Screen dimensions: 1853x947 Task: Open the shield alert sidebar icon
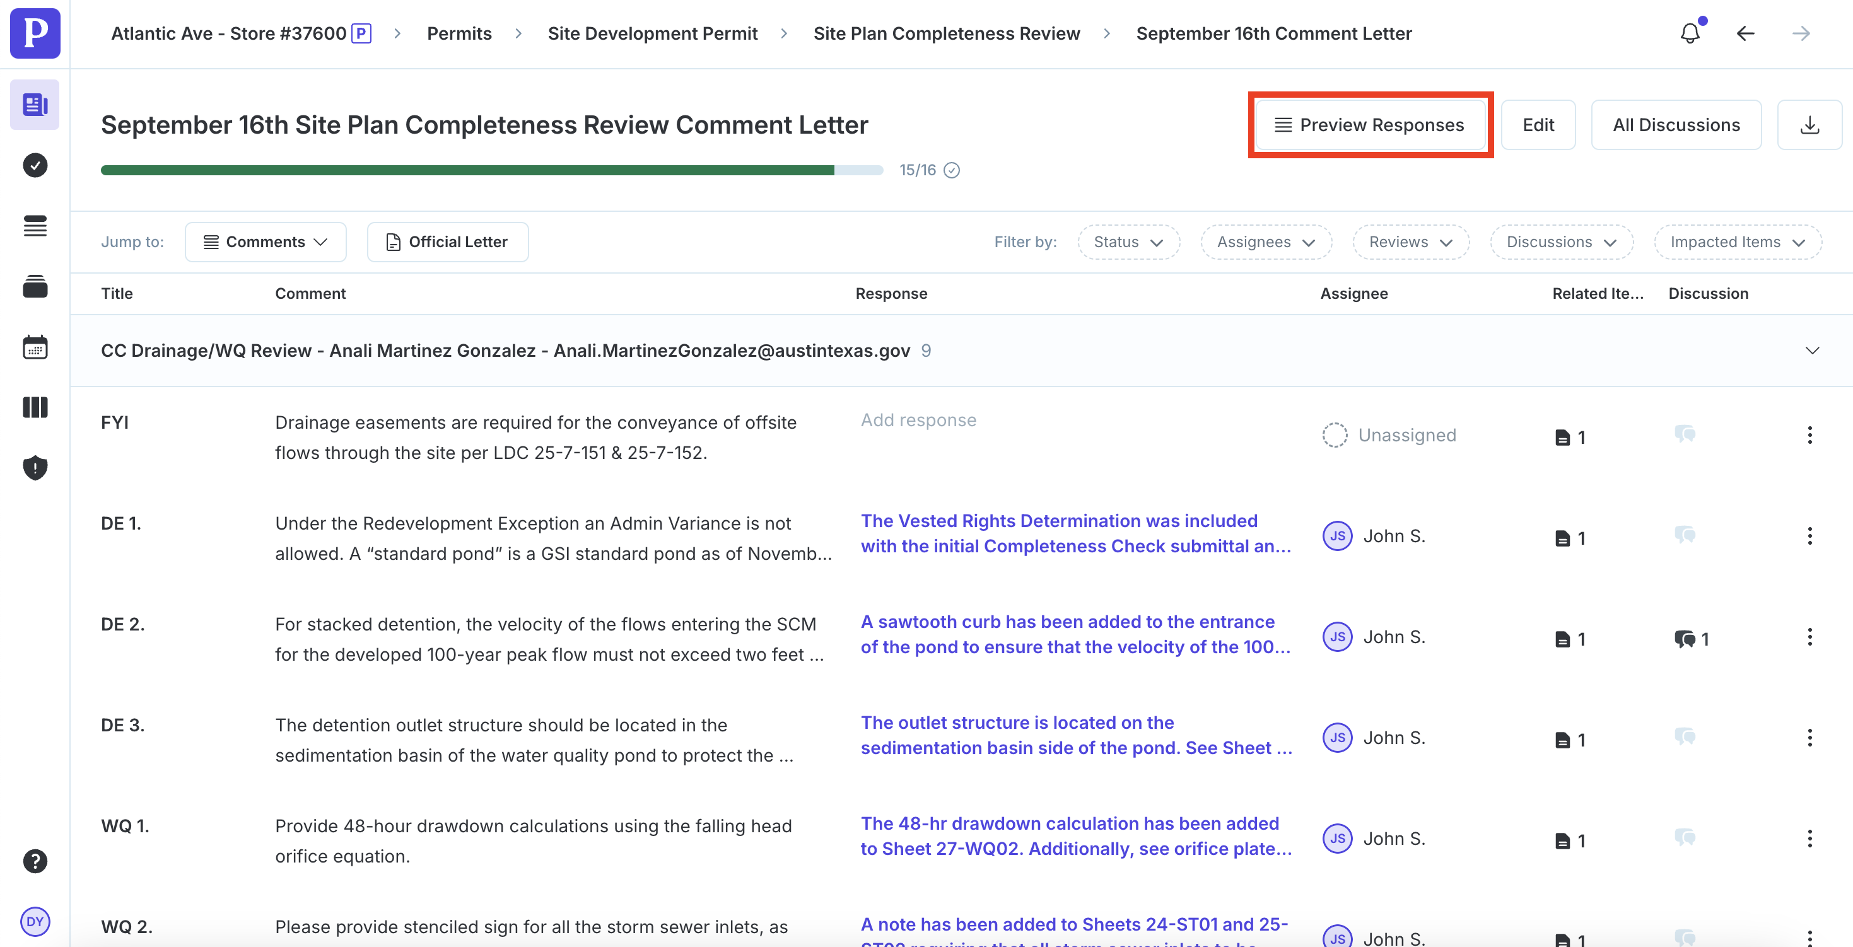tap(35, 468)
